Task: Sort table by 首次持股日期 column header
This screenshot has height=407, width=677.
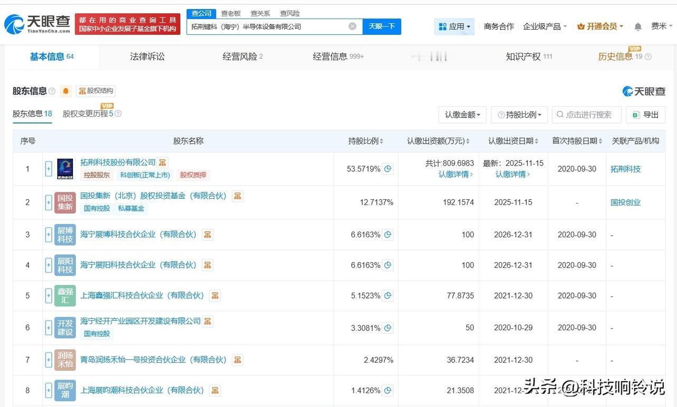Action: [577, 141]
